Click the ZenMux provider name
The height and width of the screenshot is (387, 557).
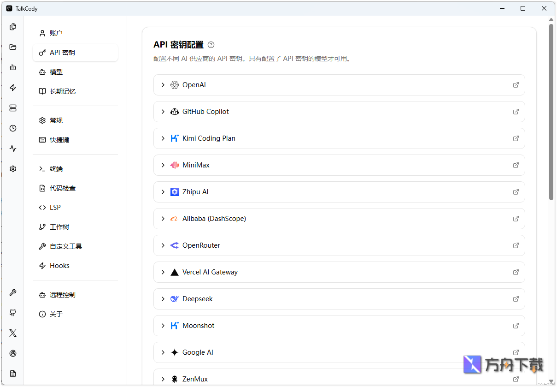tap(195, 379)
